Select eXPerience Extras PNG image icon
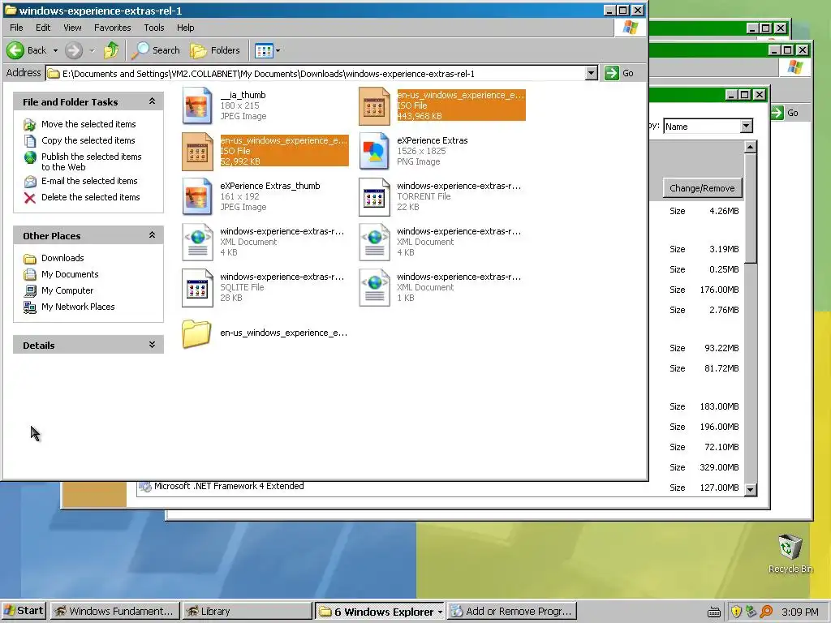Image resolution: width=831 pixels, height=623 pixels. (374, 152)
